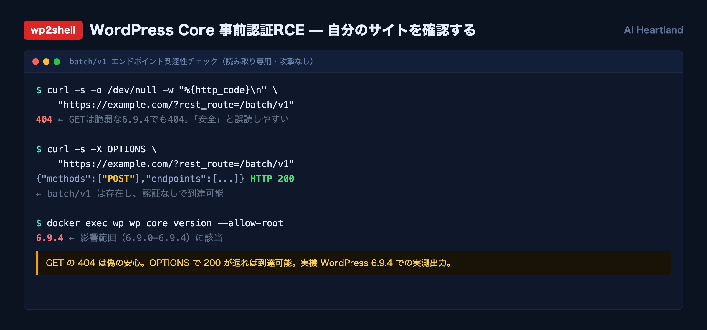Image resolution: width=707 pixels, height=330 pixels.
Task: Click the 'docker exec wp wp core version --allow-root' command
Action: pyautogui.click(x=165, y=223)
